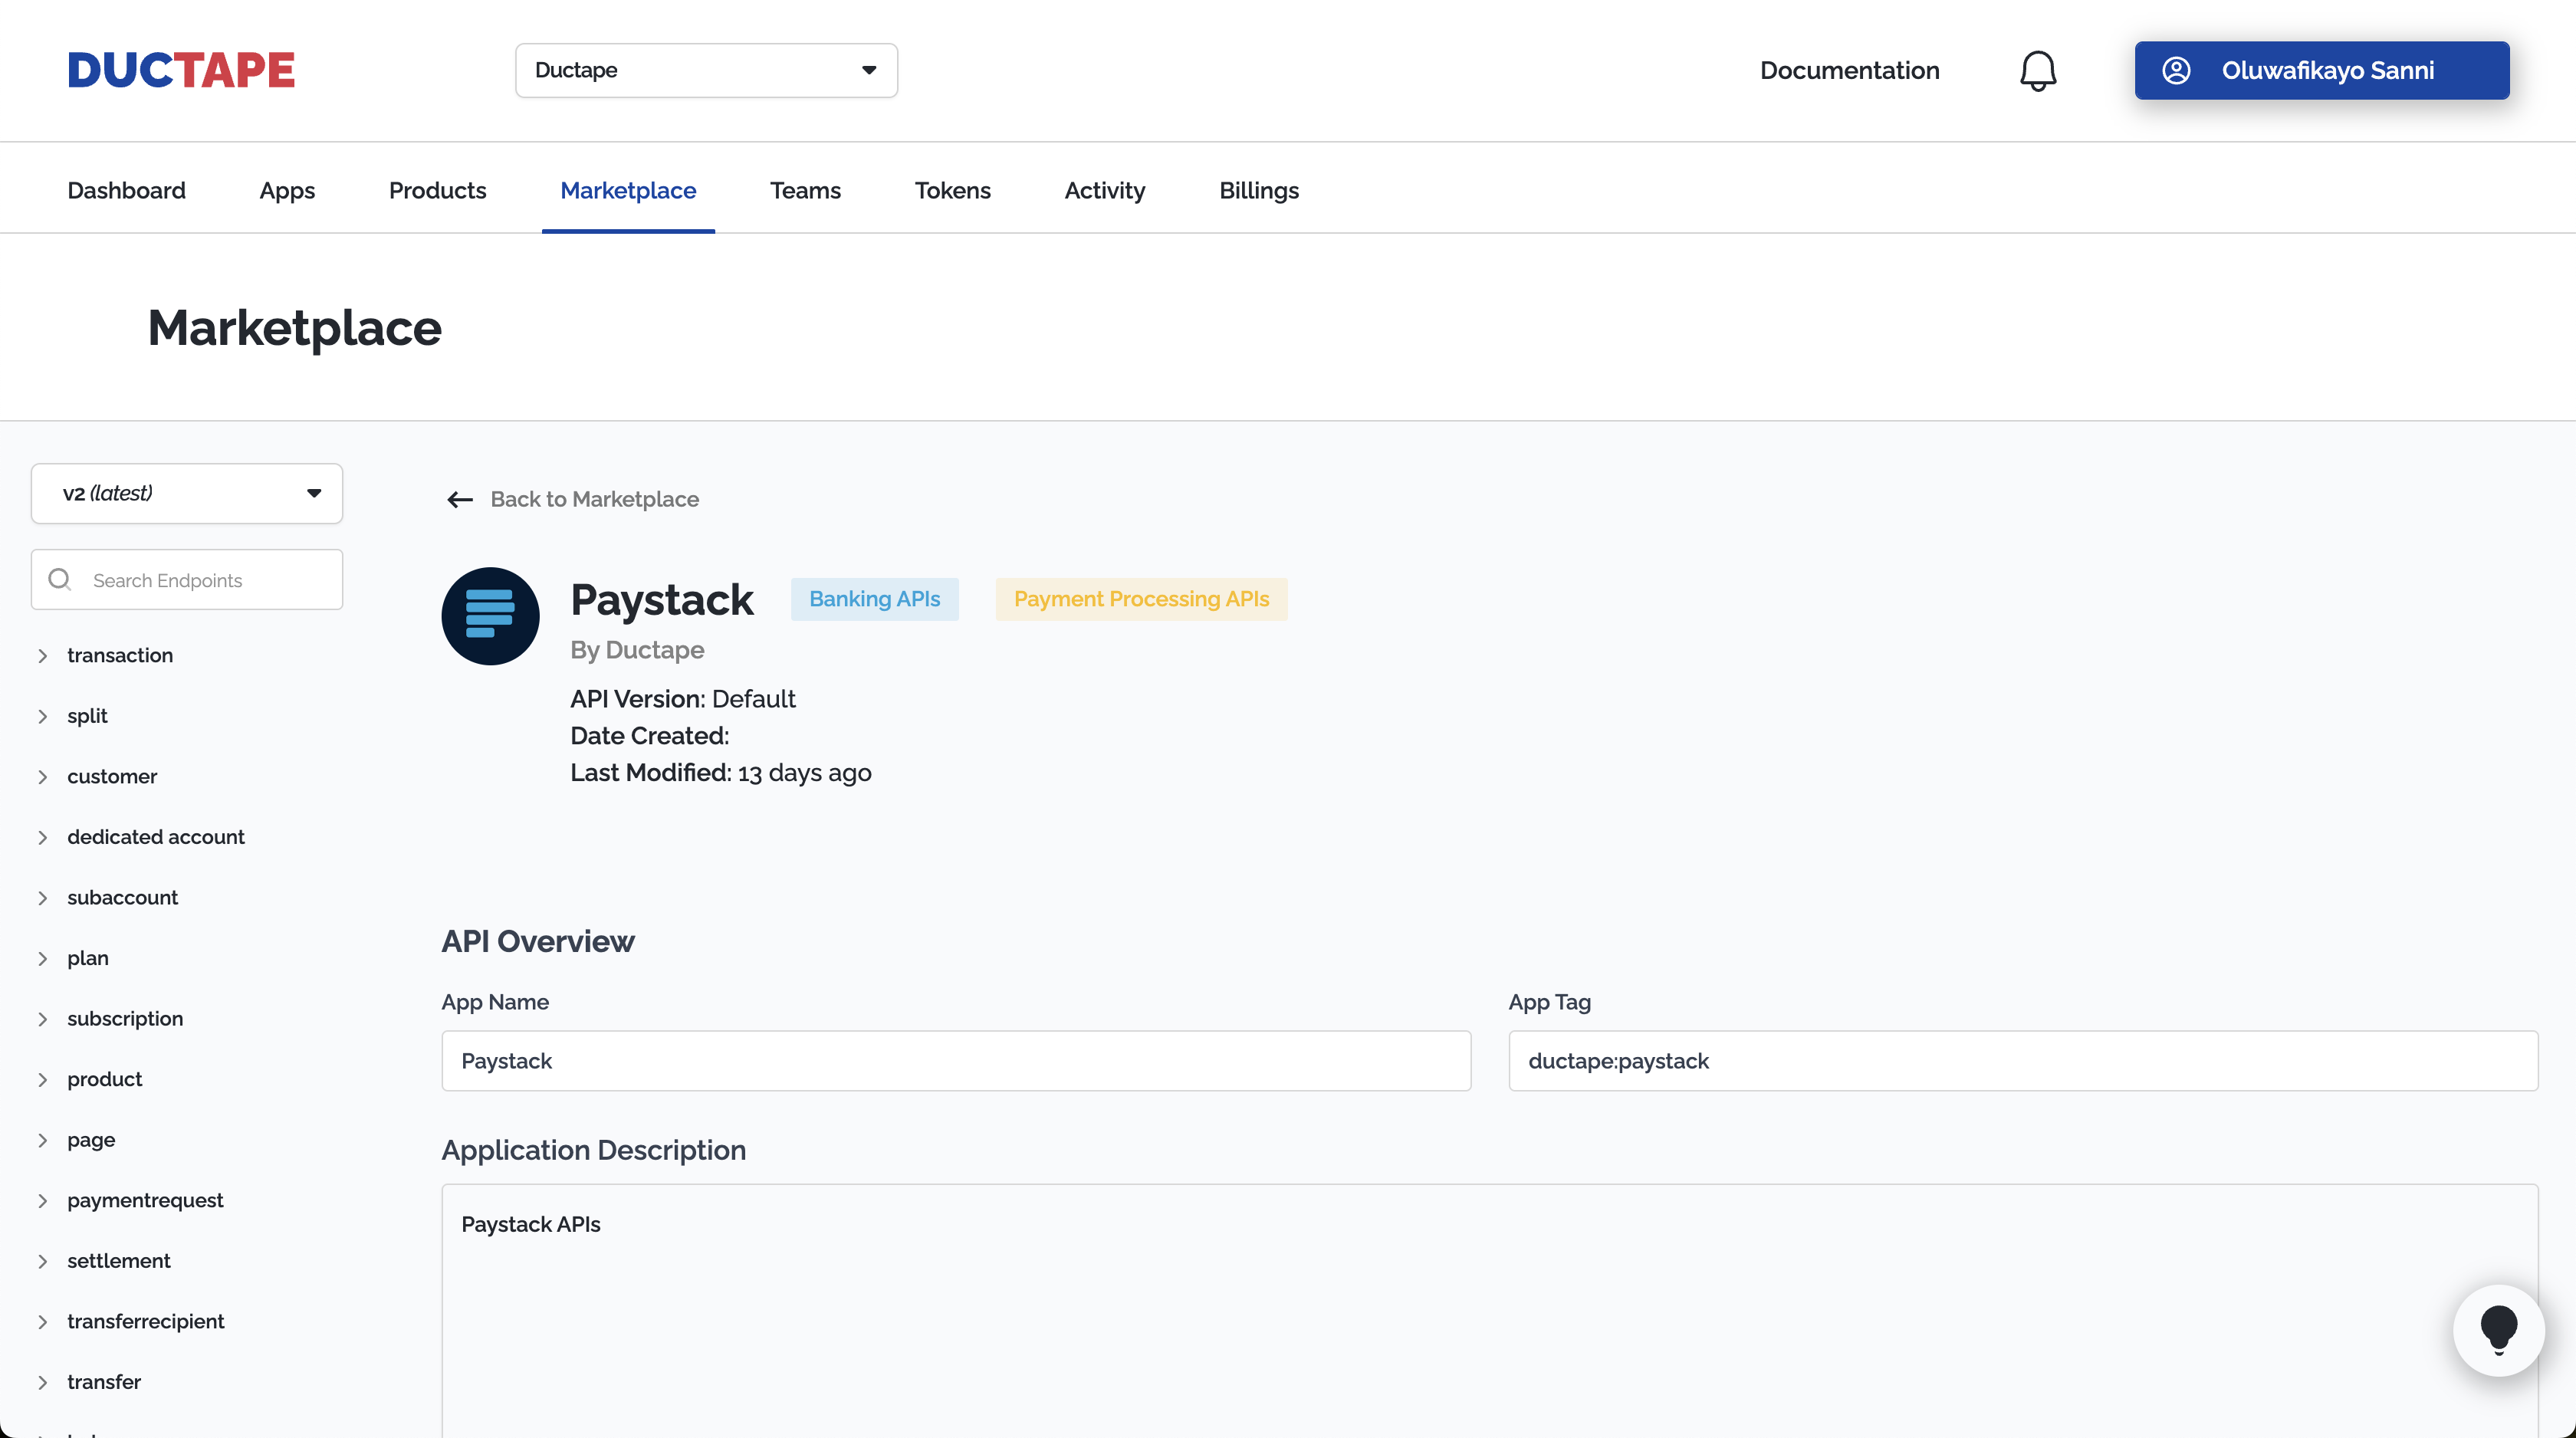Click the App Name input field
The width and height of the screenshot is (2576, 1438).
click(x=956, y=1061)
